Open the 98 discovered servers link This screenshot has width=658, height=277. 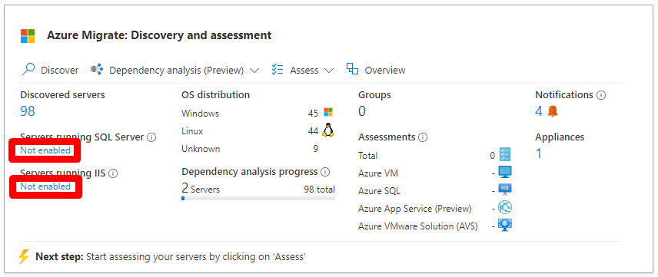[28, 111]
